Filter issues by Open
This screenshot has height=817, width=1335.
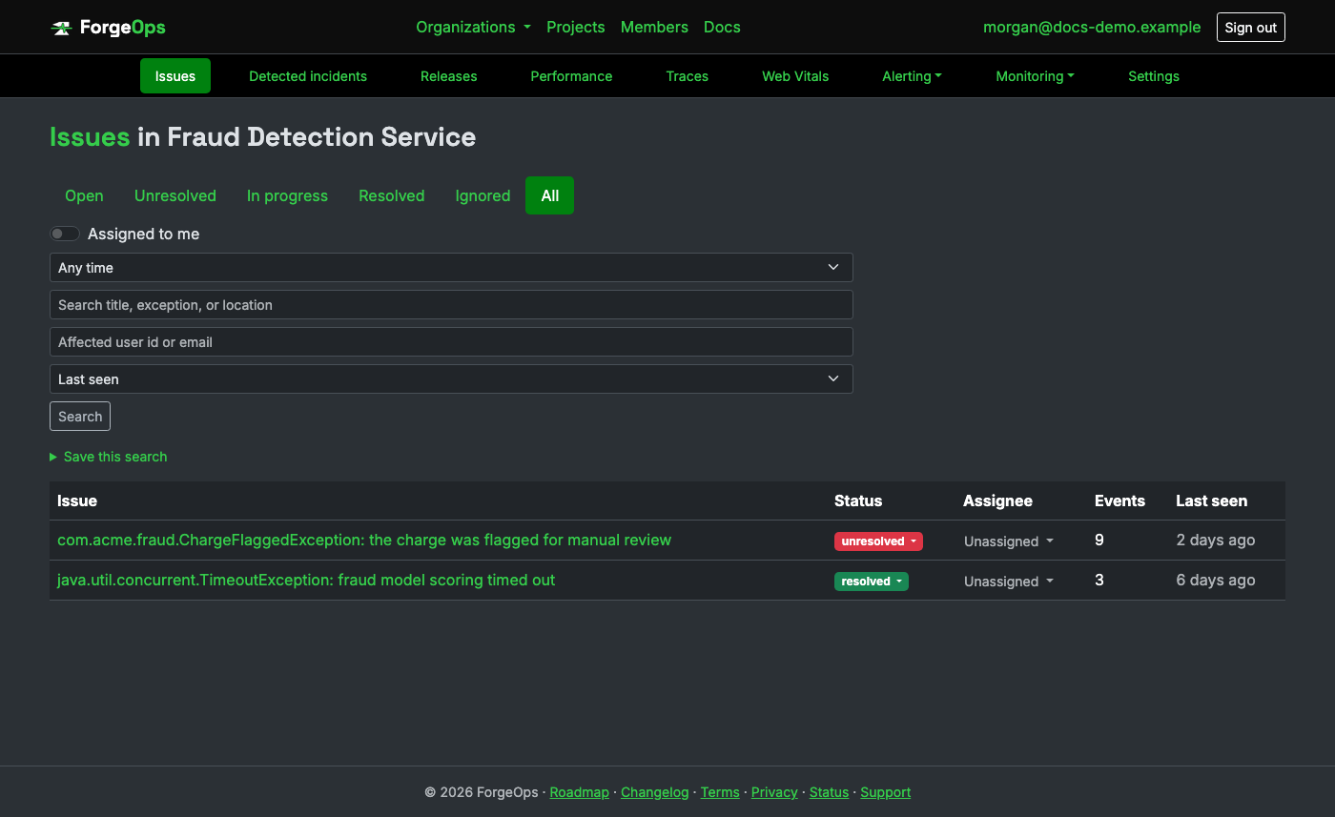(84, 195)
